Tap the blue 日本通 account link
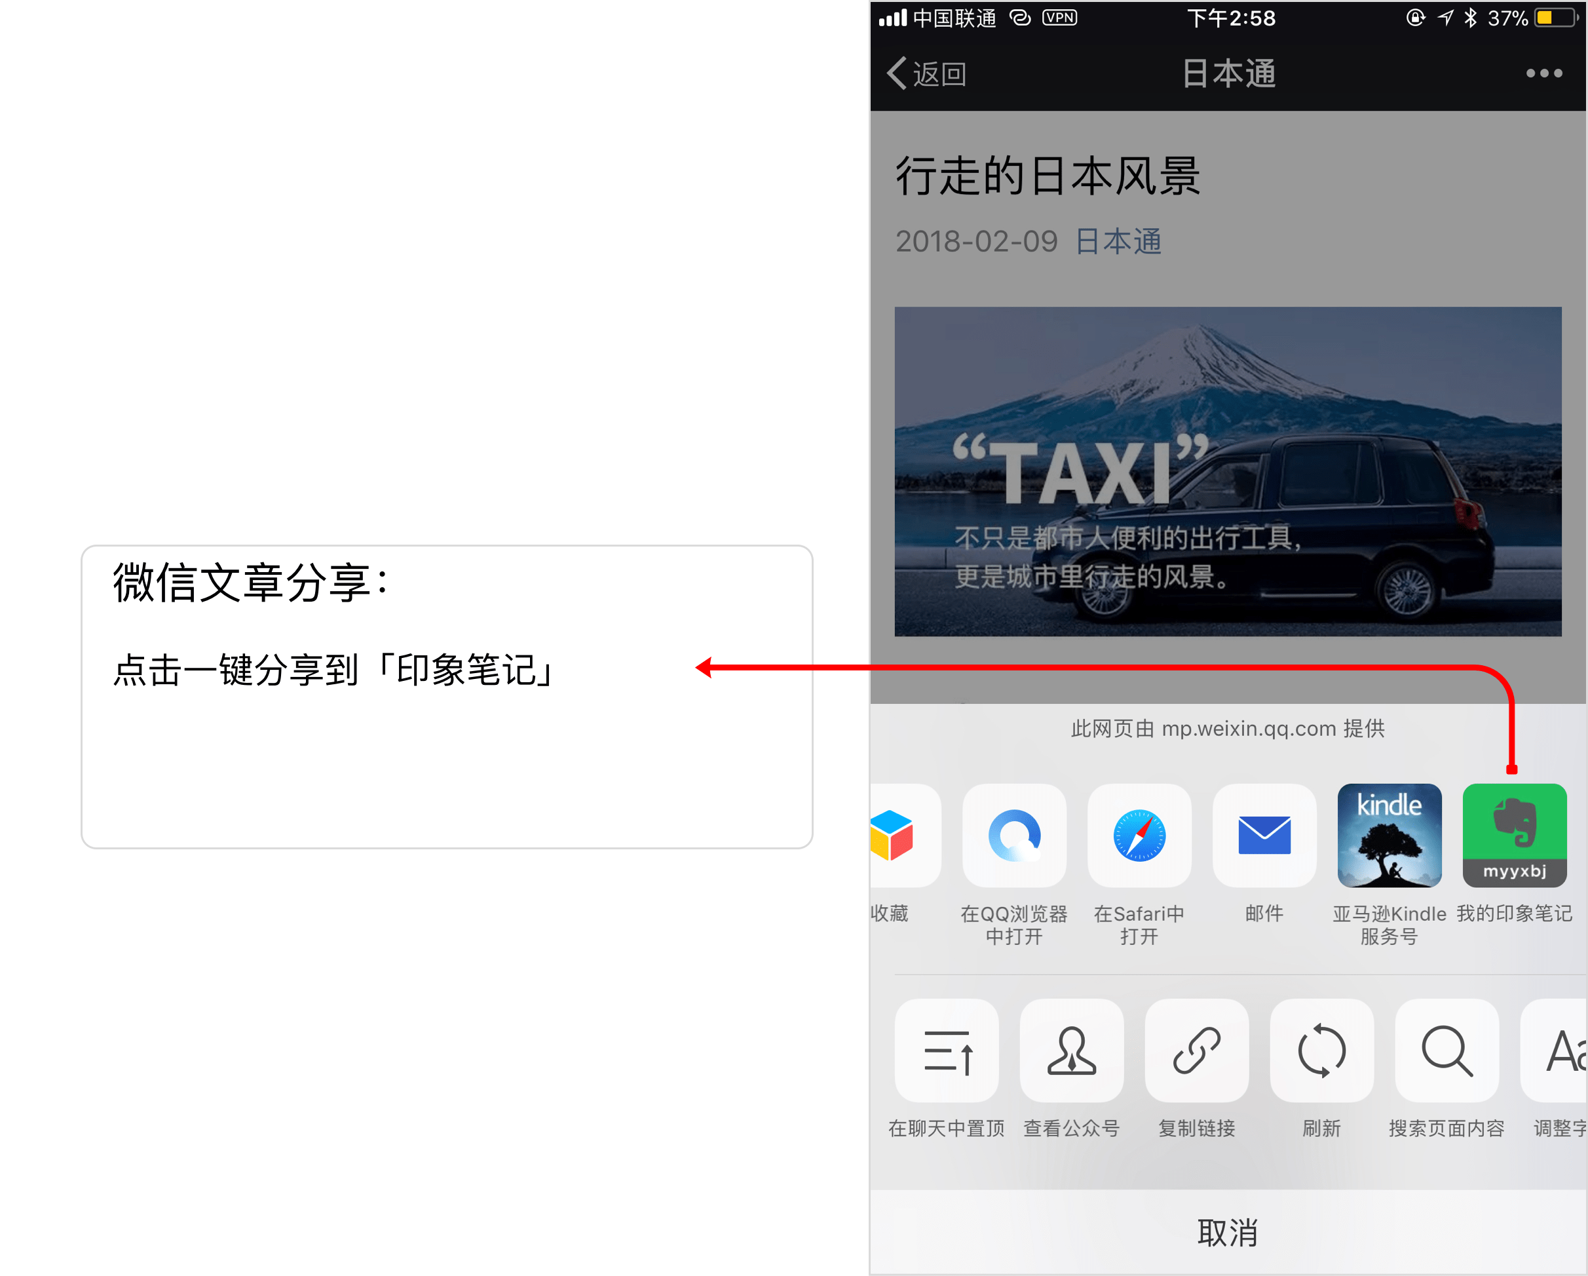This screenshot has width=1588, height=1276. (x=1118, y=242)
